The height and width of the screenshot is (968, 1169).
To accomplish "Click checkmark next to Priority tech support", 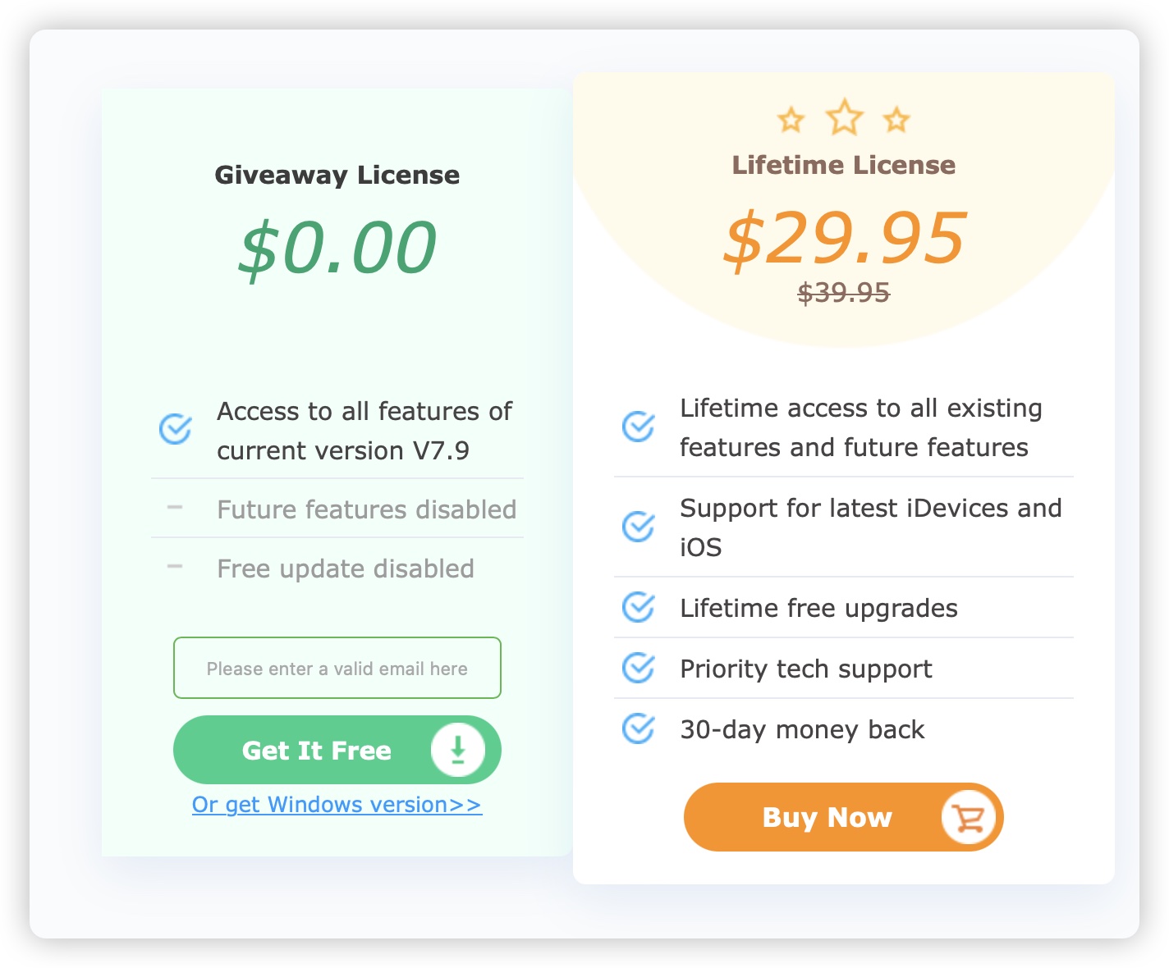I will 638,668.
